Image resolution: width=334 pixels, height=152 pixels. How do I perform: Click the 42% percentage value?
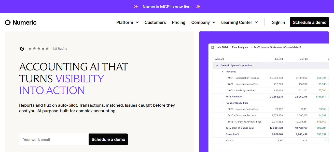pyautogui.click(x=280, y=141)
